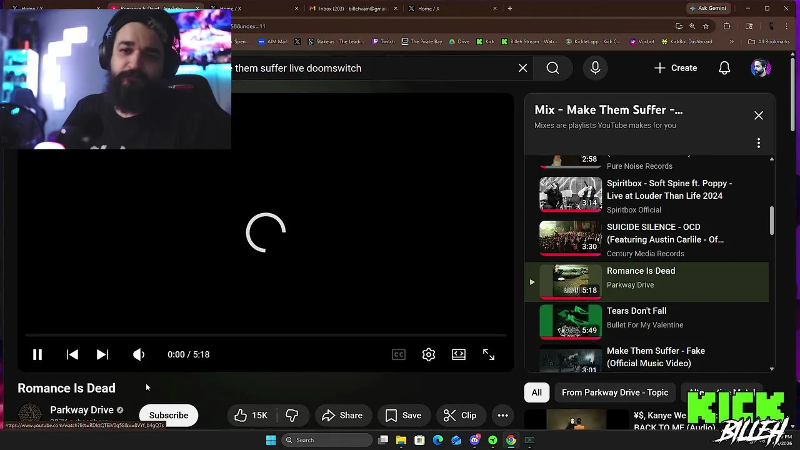The height and width of the screenshot is (450, 800).
Task: Play Spiritbox Soft Spine from playlist
Action: click(647, 196)
